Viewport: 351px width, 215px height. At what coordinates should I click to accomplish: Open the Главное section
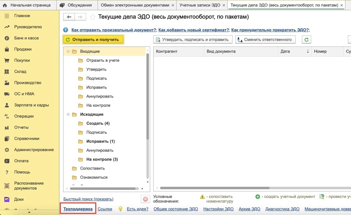click(x=22, y=16)
